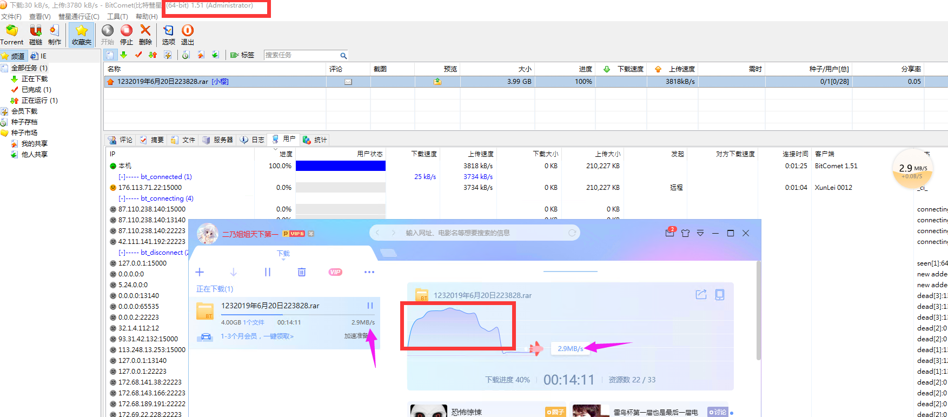The width and height of the screenshot is (948, 417).
Task: Select 正在运行 (1) in sidebar
Action: [39, 101]
